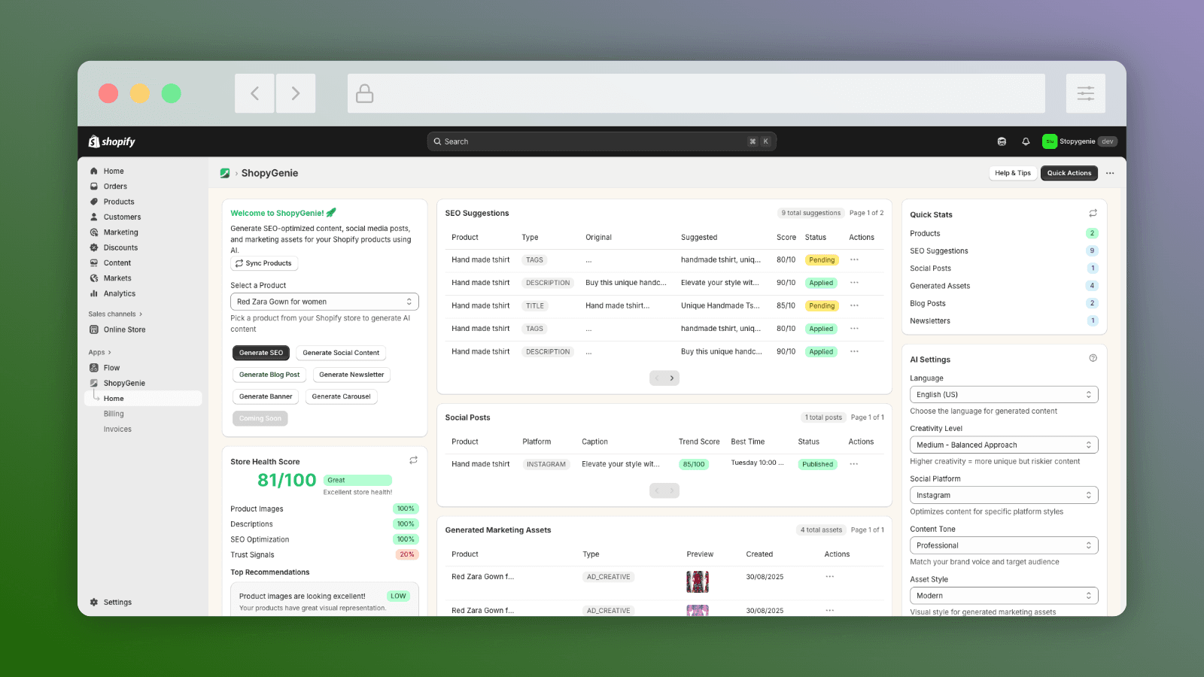This screenshot has height=677, width=1204.
Task: Refresh the Store Health Score
Action: pos(413,460)
